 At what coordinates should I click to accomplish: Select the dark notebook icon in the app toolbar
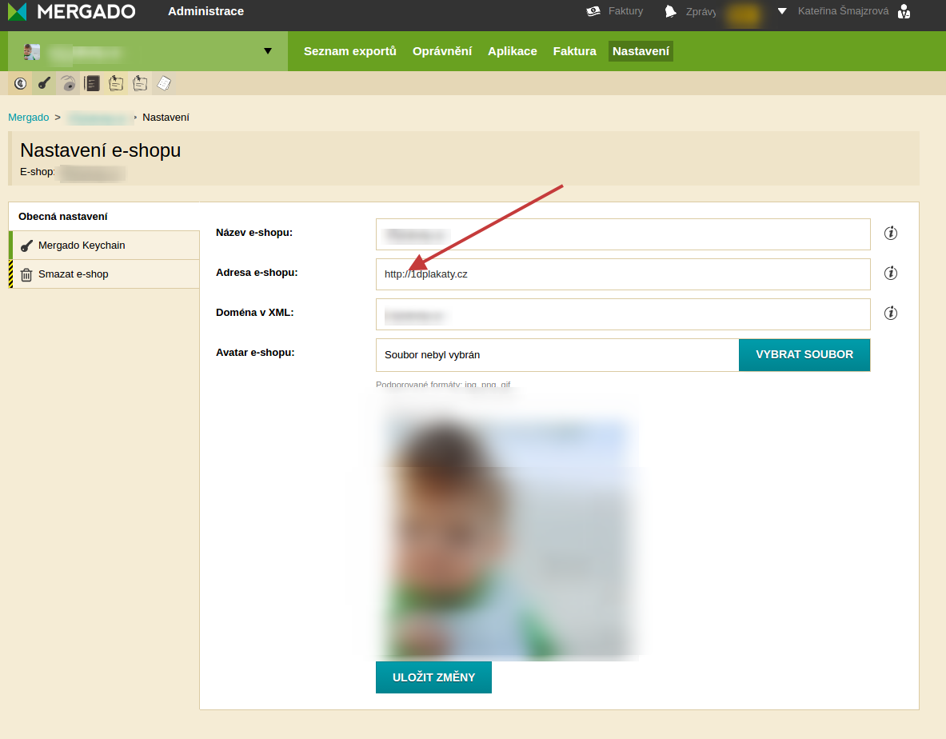tap(92, 83)
